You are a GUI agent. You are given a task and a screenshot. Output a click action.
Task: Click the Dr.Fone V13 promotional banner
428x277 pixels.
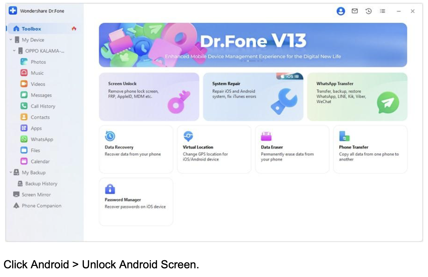[253, 45]
